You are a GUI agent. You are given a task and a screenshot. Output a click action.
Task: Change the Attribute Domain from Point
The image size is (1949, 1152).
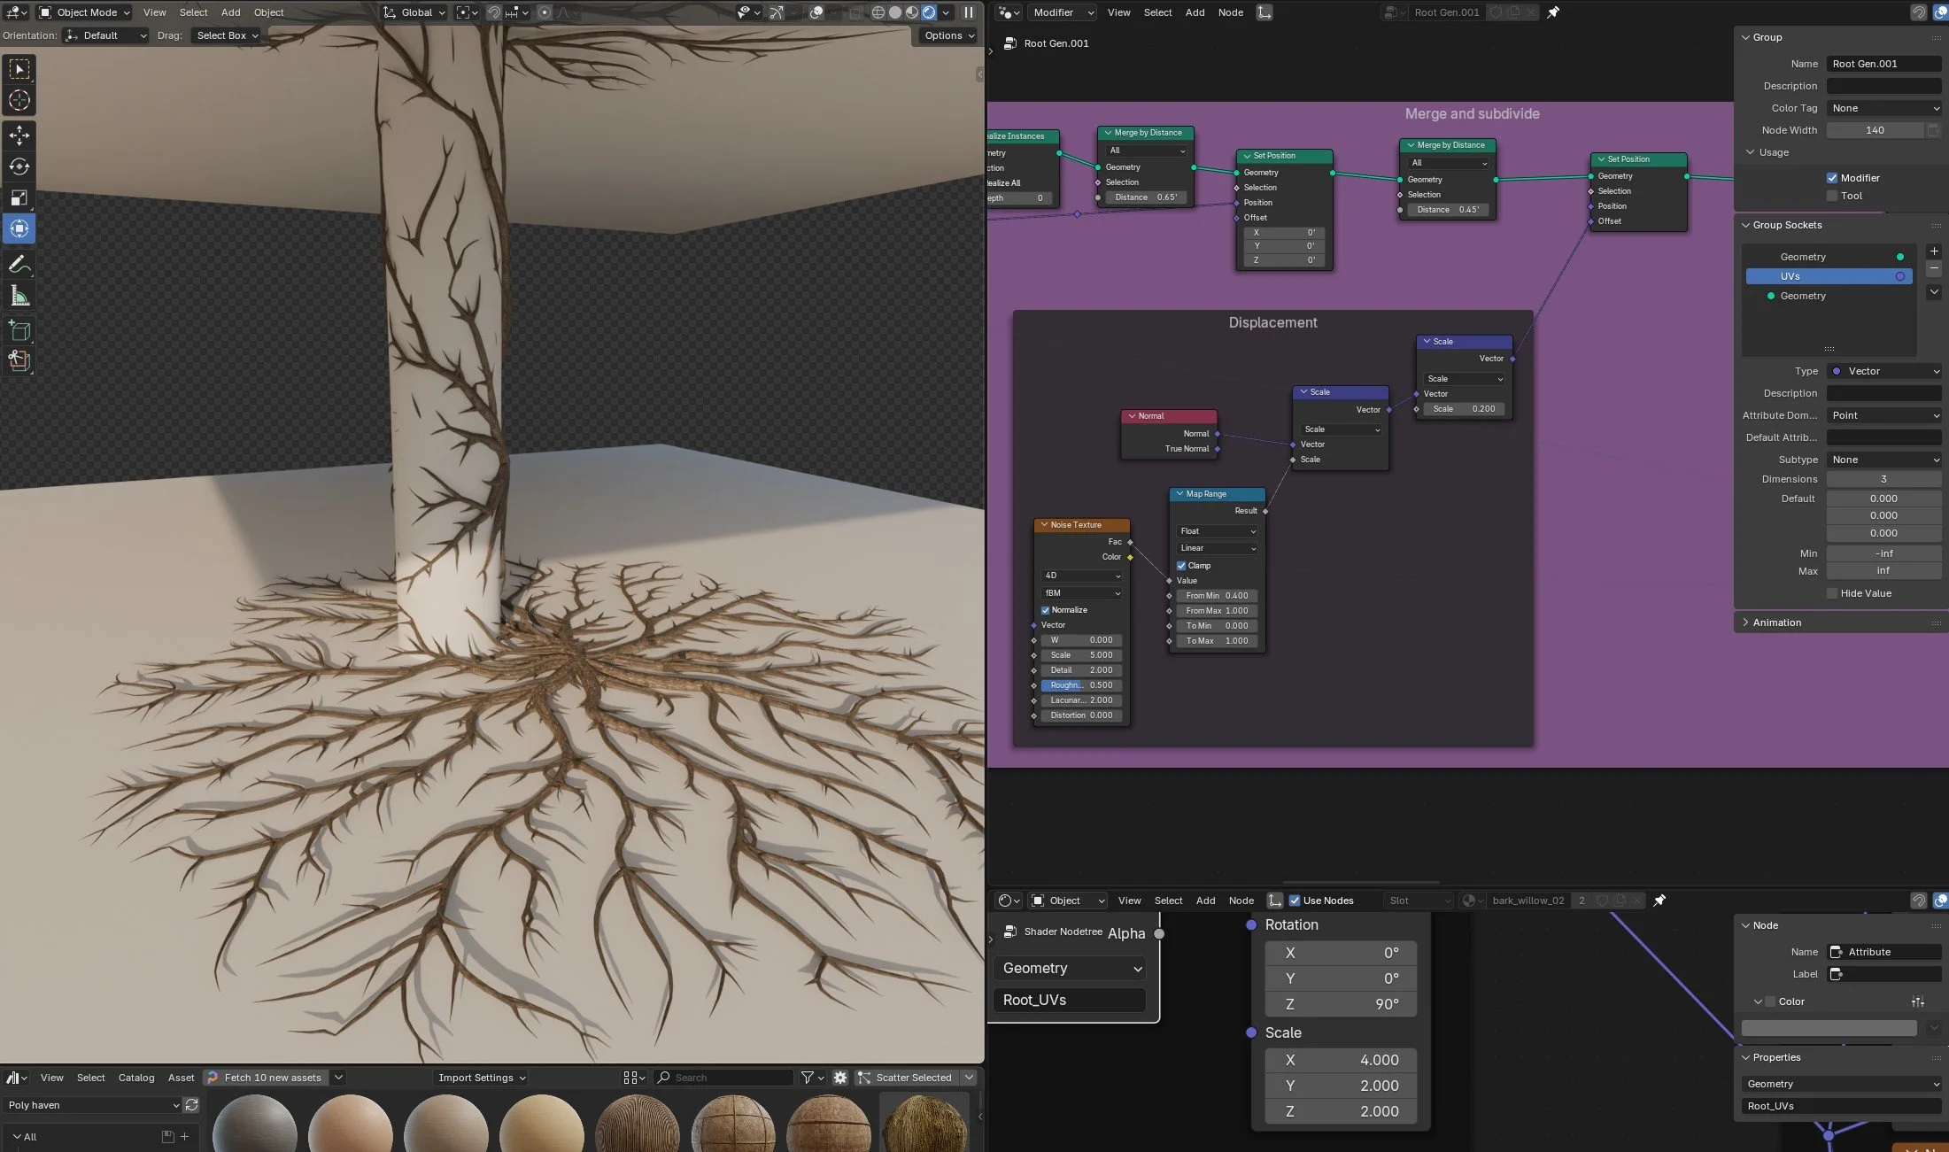click(x=1884, y=414)
